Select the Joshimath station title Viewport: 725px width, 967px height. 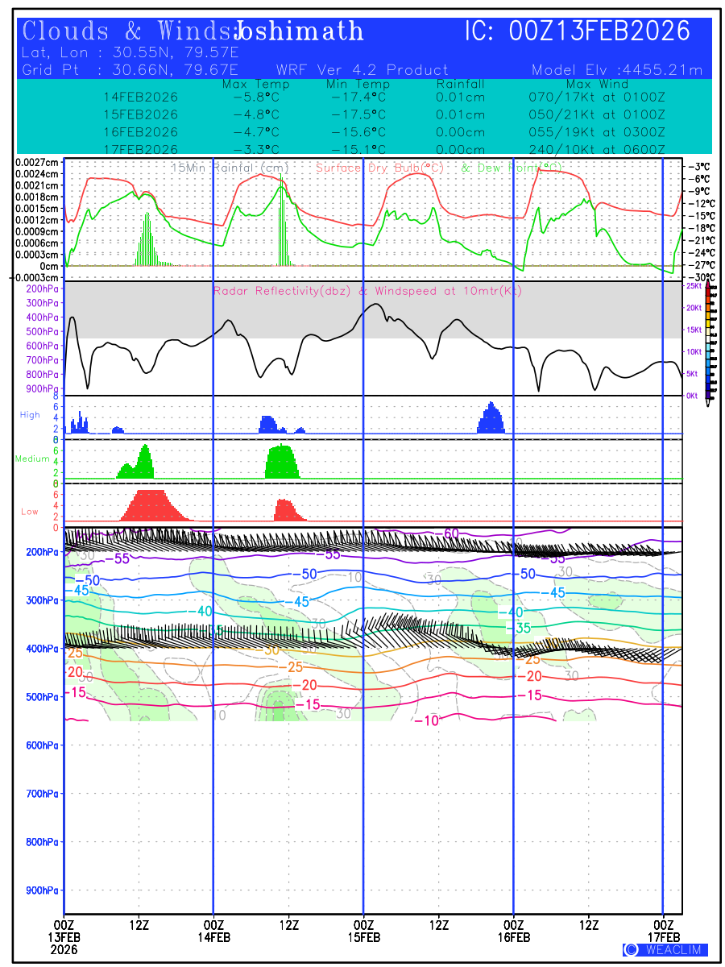[299, 32]
